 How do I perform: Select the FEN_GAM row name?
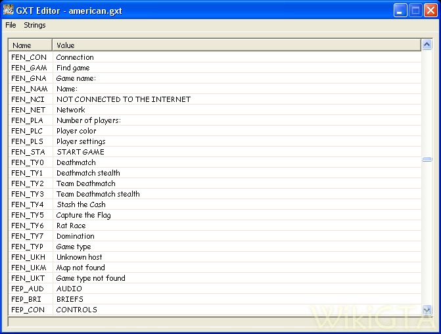[x=29, y=68]
